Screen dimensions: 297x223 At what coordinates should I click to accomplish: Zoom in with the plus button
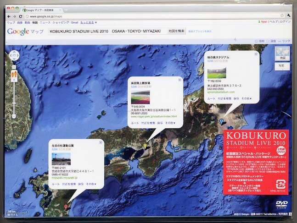click(x=14, y=80)
